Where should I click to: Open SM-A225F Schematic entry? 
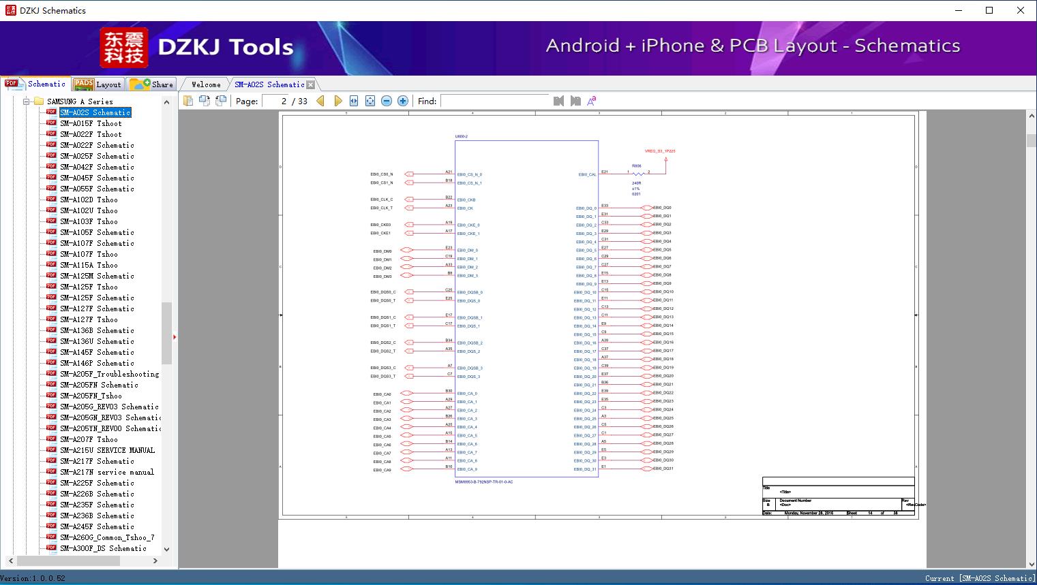(97, 483)
